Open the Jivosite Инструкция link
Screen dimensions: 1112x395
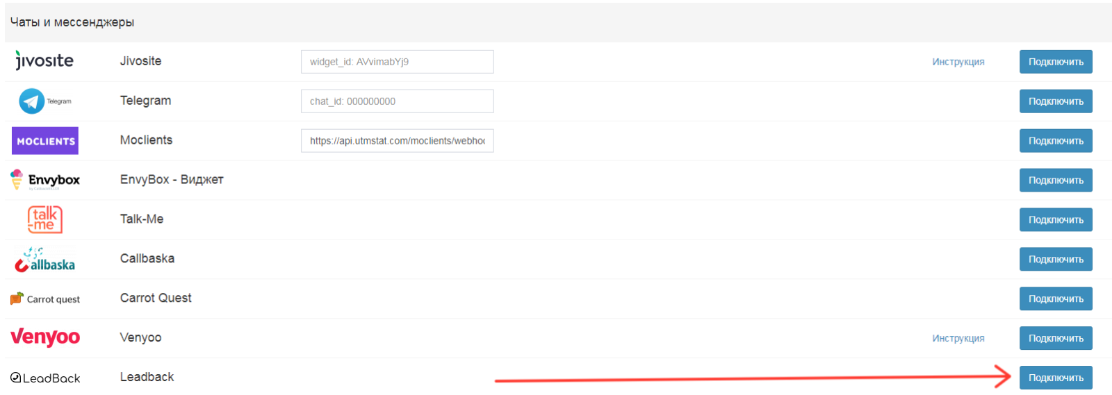958,62
